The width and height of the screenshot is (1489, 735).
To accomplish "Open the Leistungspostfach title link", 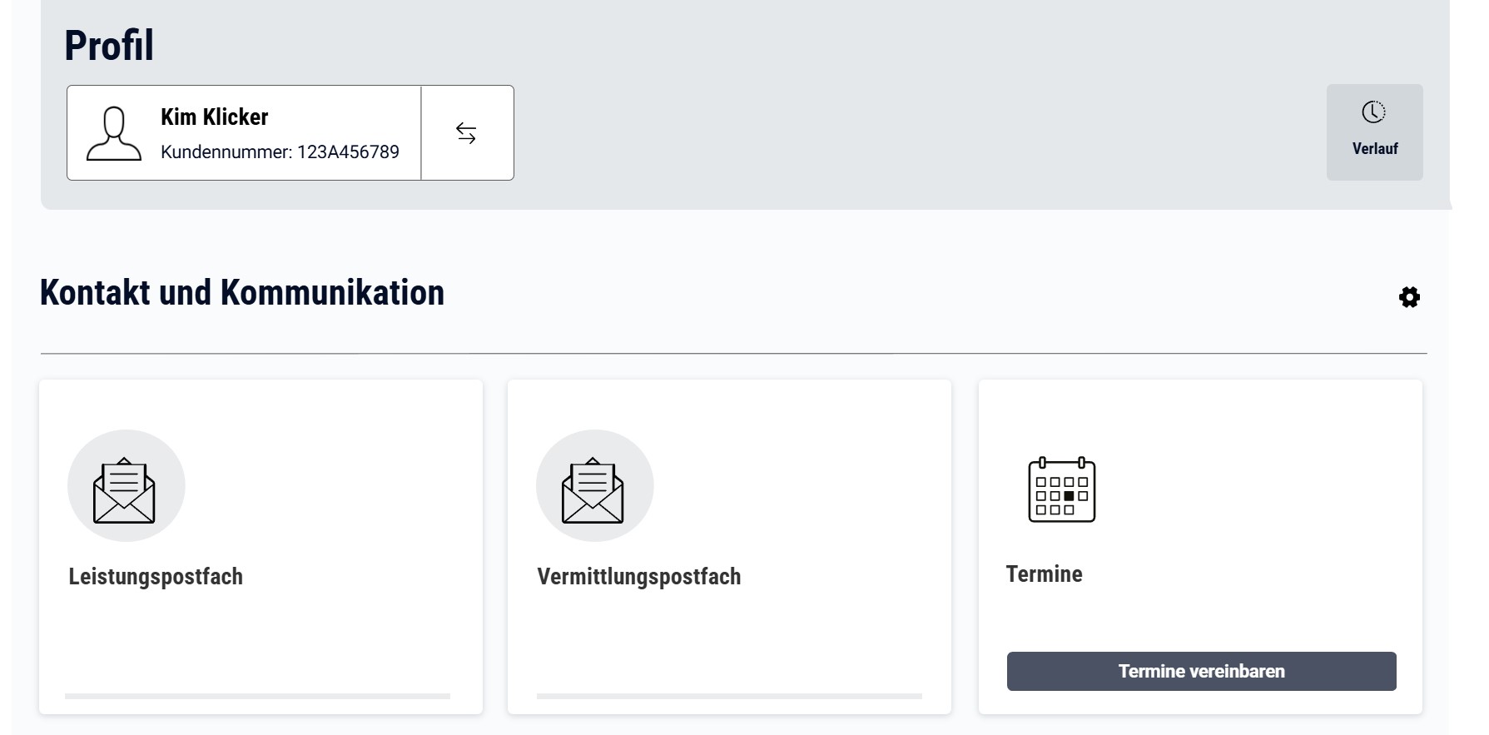I will (x=156, y=576).
